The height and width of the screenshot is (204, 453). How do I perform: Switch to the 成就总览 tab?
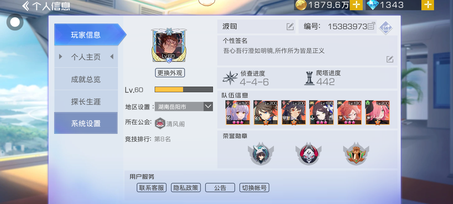pyautogui.click(x=86, y=79)
